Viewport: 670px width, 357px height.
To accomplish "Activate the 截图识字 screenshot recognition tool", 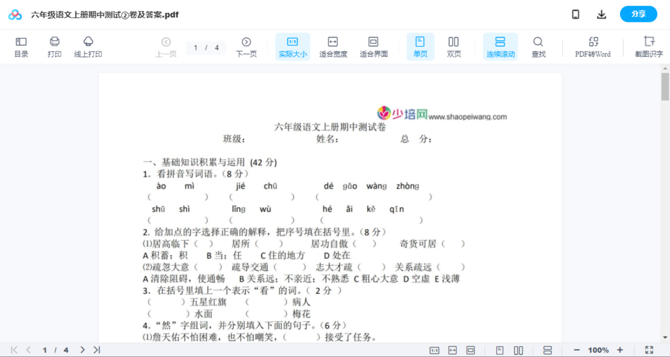I will click(649, 46).
